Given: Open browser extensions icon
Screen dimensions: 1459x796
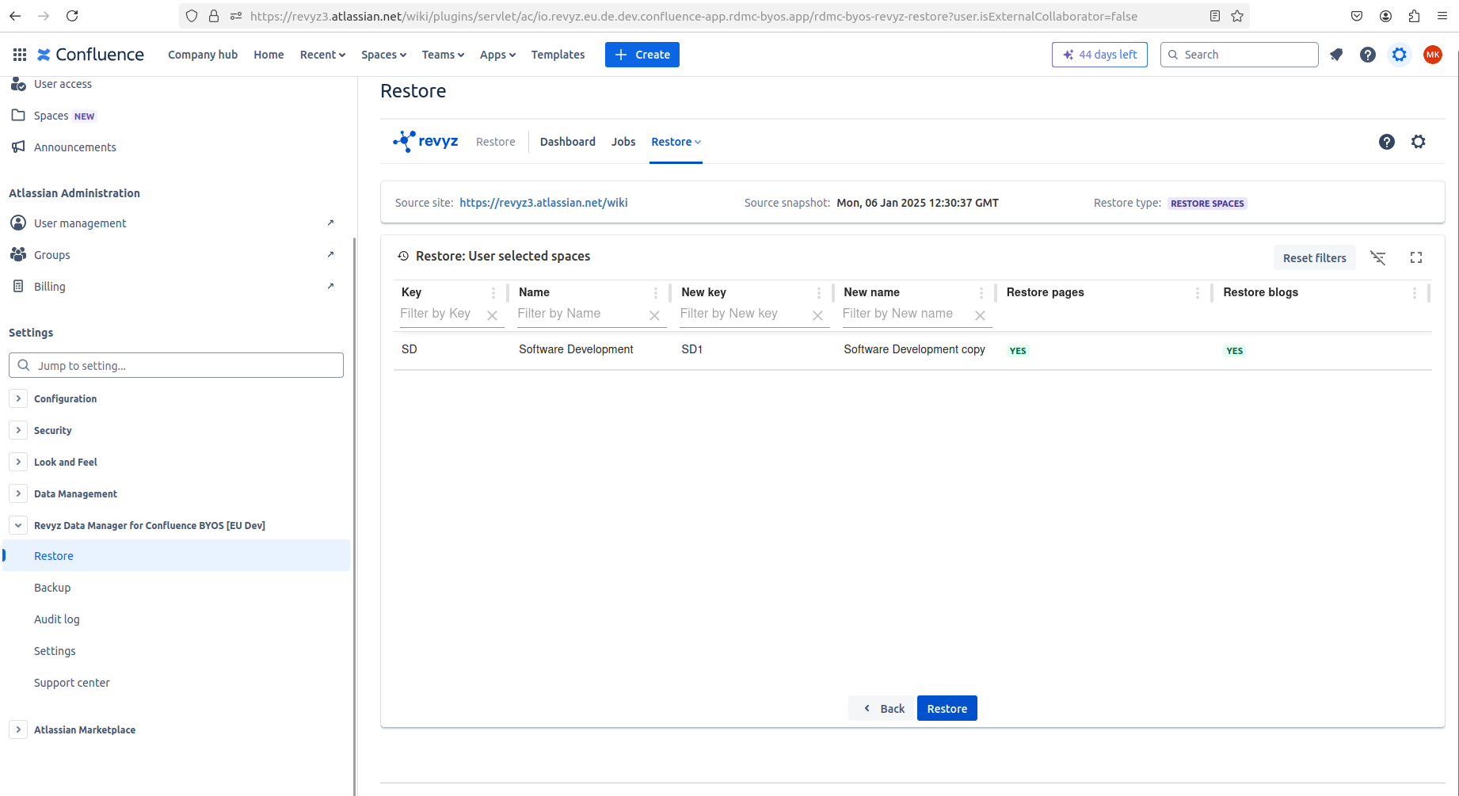Looking at the screenshot, I should click(1414, 16).
